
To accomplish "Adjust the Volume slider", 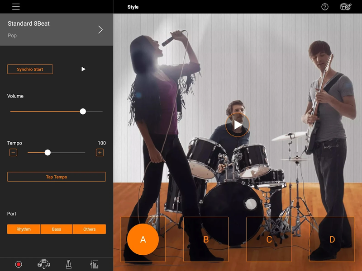I will point(83,111).
